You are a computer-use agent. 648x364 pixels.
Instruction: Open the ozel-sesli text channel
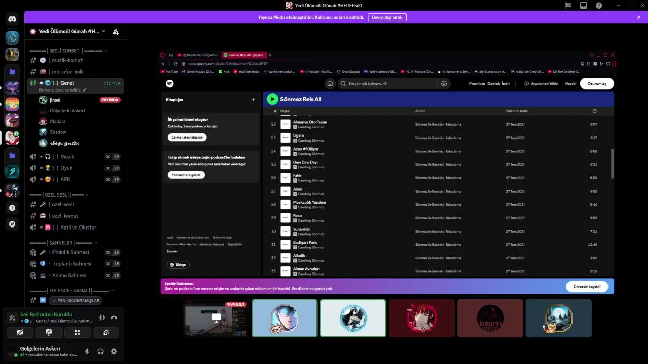(x=75, y=204)
